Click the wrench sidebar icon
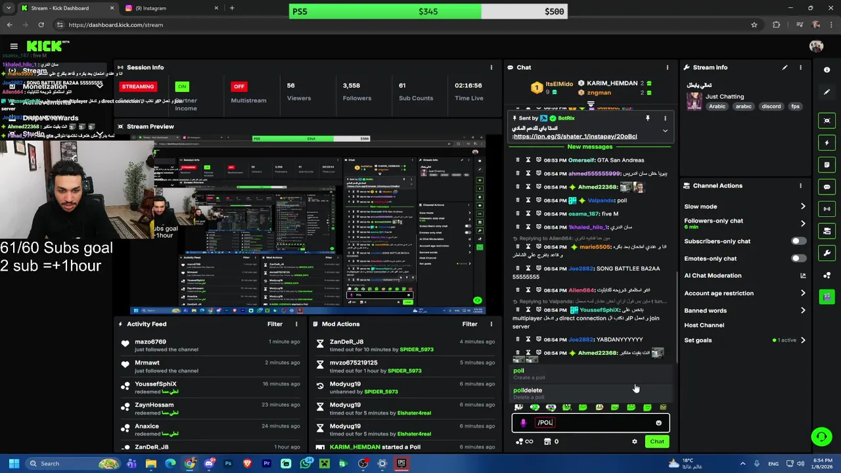The width and height of the screenshot is (841, 473). coord(827,253)
